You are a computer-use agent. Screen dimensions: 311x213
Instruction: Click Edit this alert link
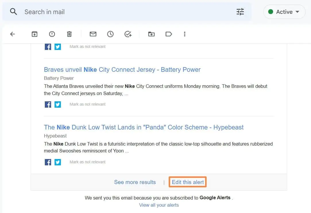click(x=188, y=182)
